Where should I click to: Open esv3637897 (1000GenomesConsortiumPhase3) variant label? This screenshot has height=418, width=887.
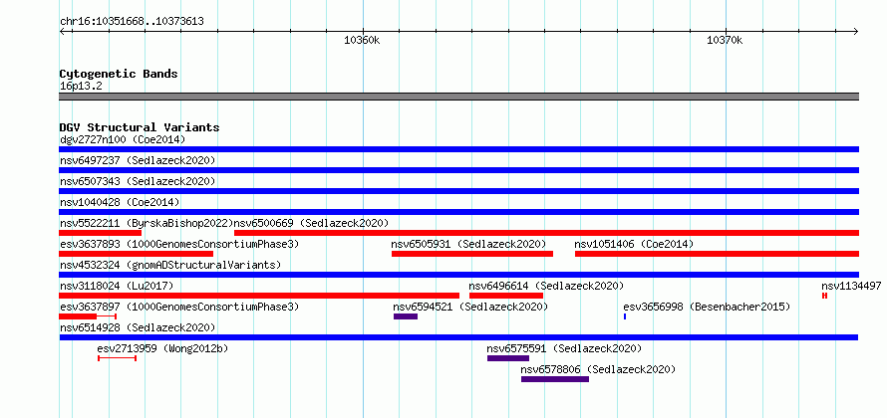pos(179,307)
